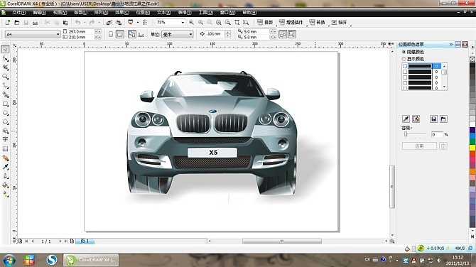Toggle apply layout to all pages button

point(131,34)
